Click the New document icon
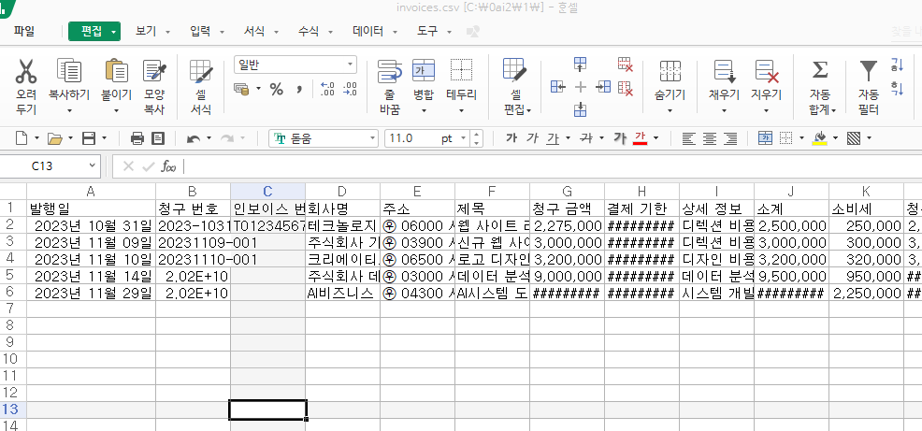This screenshot has width=922, height=431. (x=22, y=138)
